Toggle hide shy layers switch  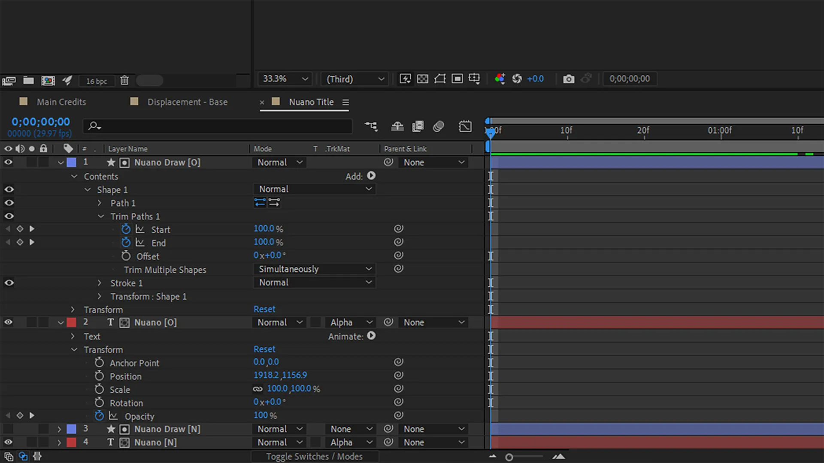pos(397,126)
